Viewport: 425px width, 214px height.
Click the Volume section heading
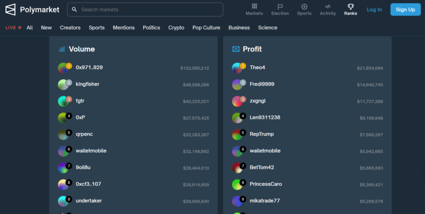coord(82,49)
